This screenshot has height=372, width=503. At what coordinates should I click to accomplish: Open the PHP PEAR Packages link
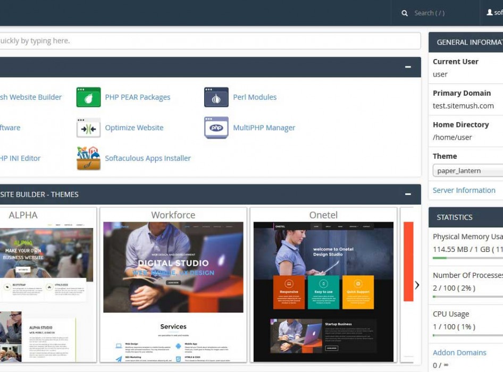138,97
